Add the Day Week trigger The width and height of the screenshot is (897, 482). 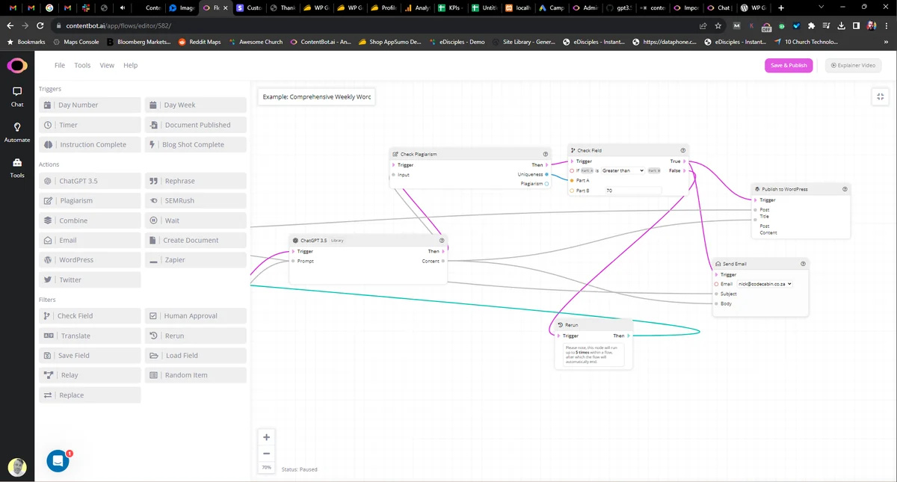(195, 105)
